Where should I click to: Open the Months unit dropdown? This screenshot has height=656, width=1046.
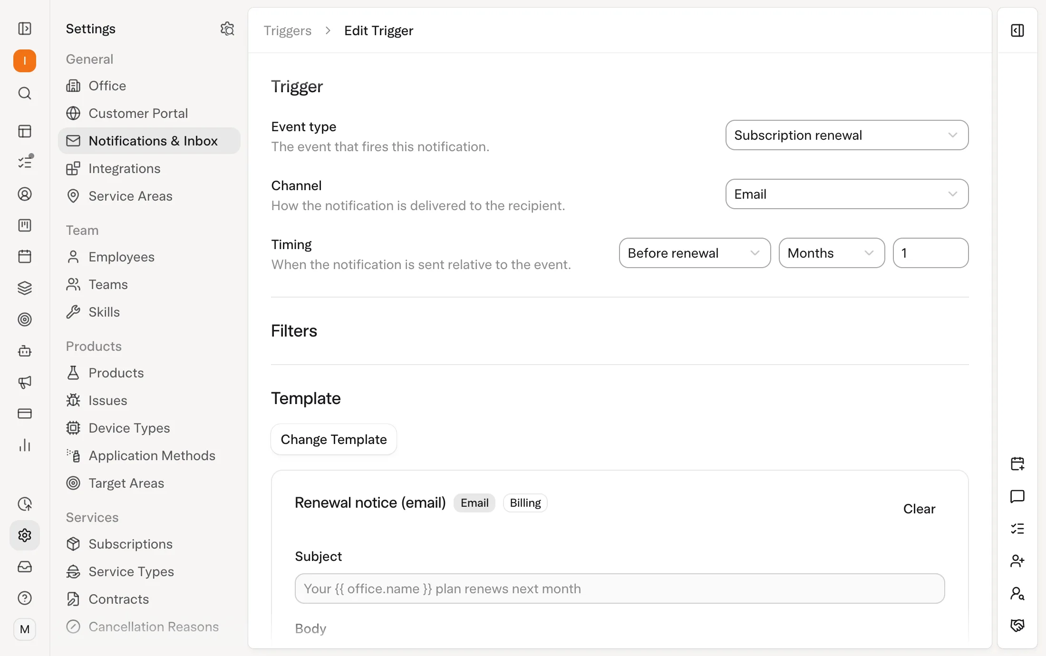[x=832, y=253]
